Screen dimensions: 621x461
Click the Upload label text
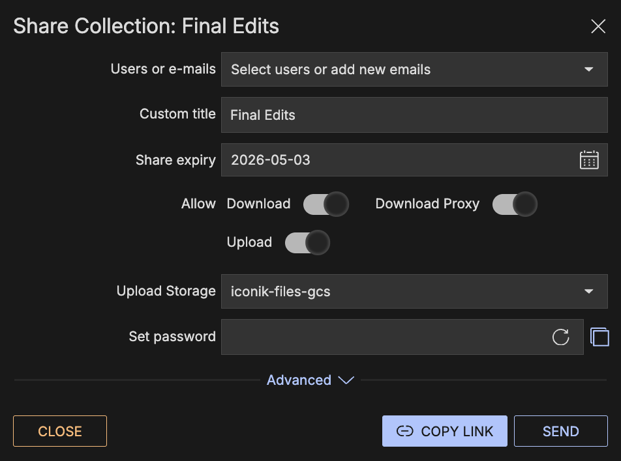tap(249, 242)
